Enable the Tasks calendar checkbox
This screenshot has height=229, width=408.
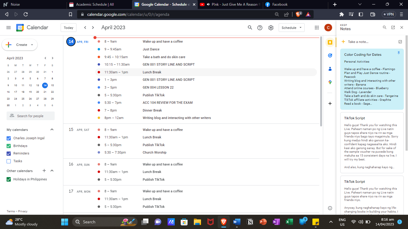(x=9, y=161)
